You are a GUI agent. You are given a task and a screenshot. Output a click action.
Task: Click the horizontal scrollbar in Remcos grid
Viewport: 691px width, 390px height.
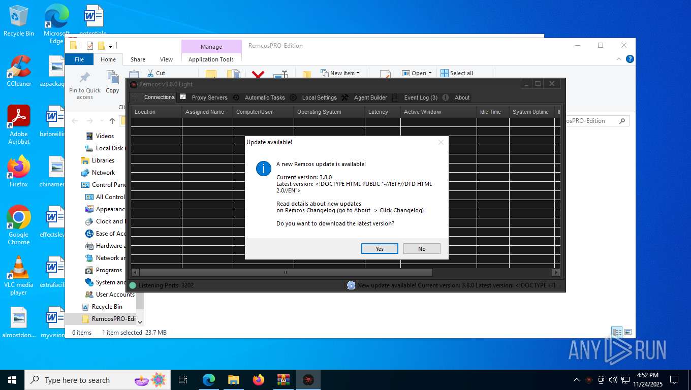[286, 273]
